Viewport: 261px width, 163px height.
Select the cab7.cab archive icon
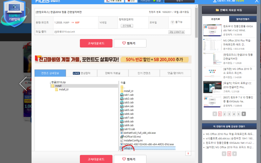[x=122, y=118]
